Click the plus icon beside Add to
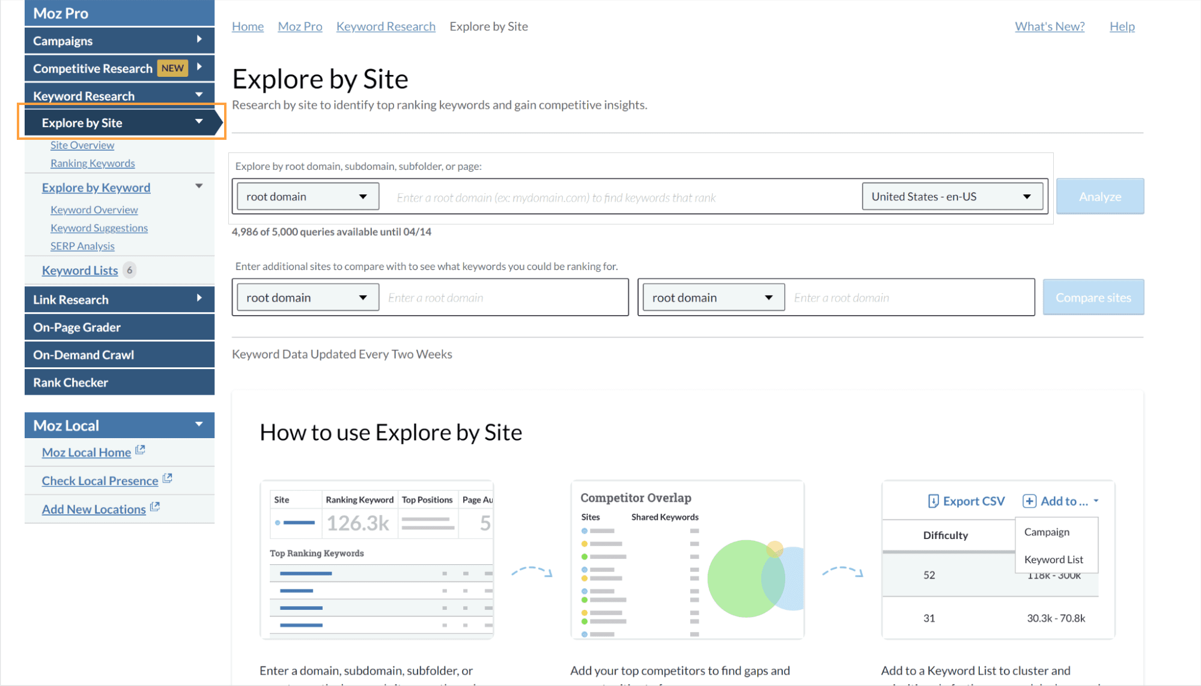This screenshot has width=1201, height=686. point(1029,501)
